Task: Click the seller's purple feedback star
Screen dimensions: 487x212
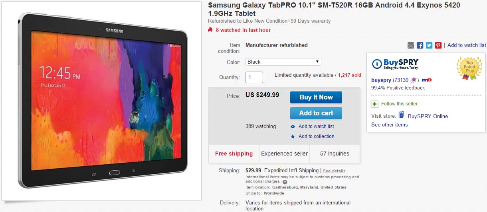Action: 414,80
